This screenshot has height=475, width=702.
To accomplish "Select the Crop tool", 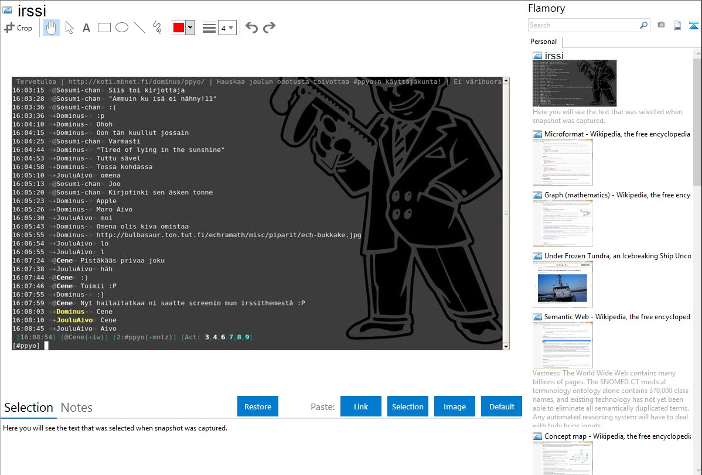I will [18, 28].
